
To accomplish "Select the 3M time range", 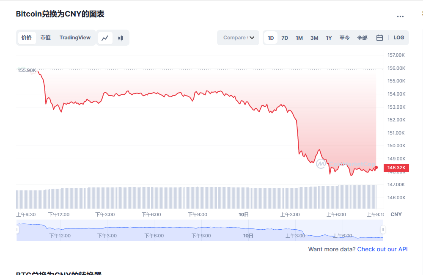I will pyautogui.click(x=314, y=38).
